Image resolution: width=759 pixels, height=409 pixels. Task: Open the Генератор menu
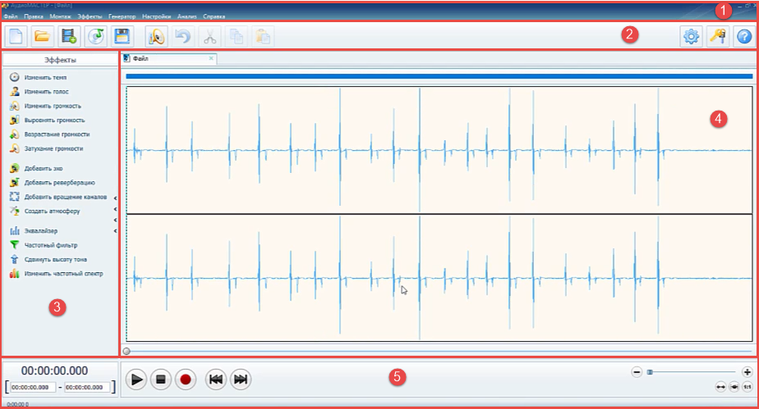tap(122, 16)
